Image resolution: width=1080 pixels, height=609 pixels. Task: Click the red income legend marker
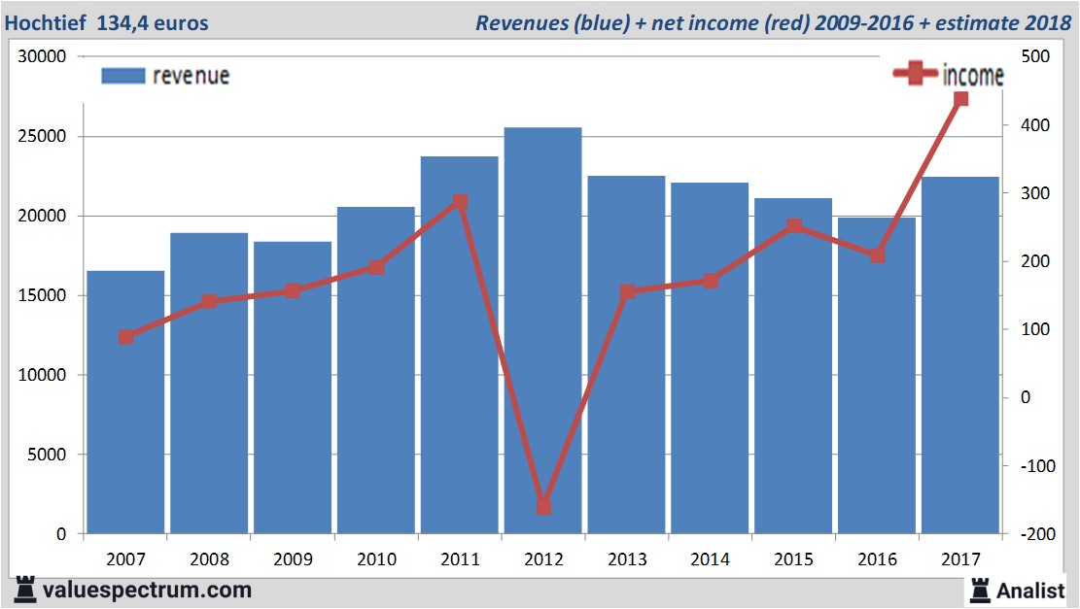pyautogui.click(x=915, y=73)
